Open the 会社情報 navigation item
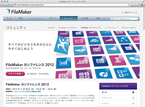This screenshot has height=107, width=145. (x=85, y=18)
